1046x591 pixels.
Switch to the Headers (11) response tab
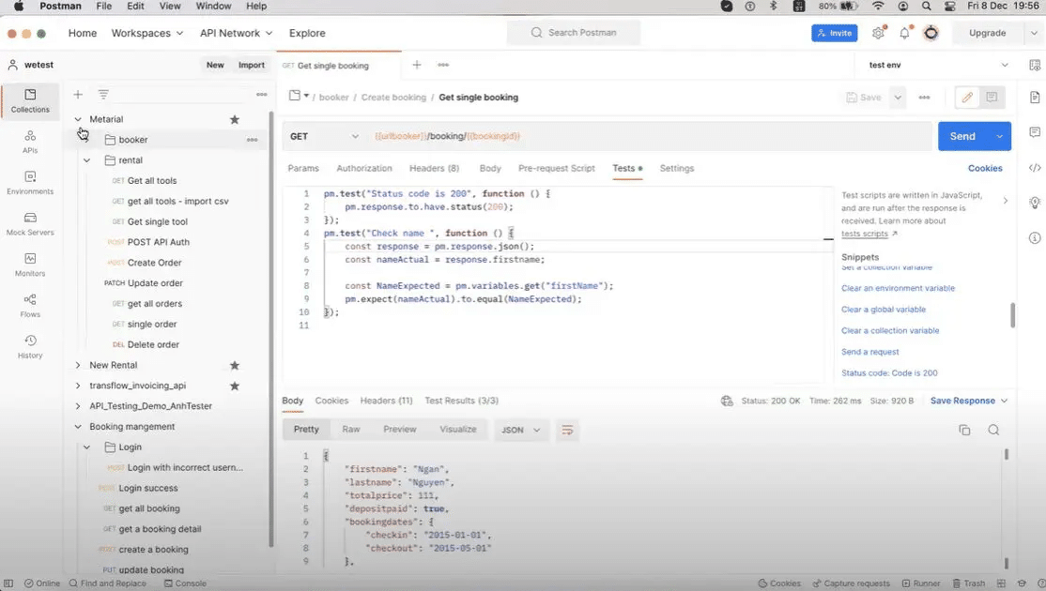coord(385,400)
